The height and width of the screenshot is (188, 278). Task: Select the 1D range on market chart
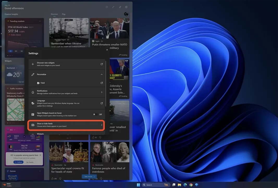point(11,51)
